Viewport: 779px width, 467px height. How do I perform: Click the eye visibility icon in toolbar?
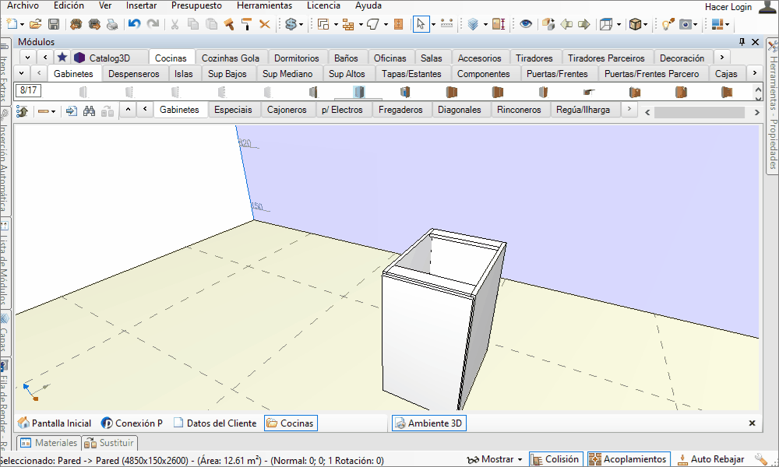pyautogui.click(x=526, y=24)
